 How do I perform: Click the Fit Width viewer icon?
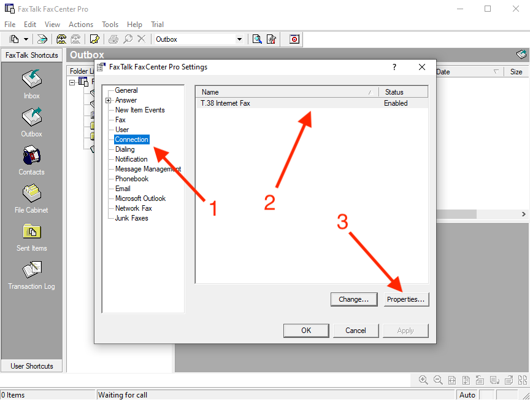pyautogui.click(x=452, y=380)
